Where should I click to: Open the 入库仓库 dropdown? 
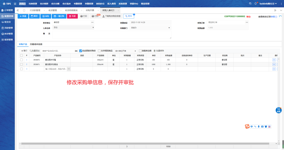(73, 27)
